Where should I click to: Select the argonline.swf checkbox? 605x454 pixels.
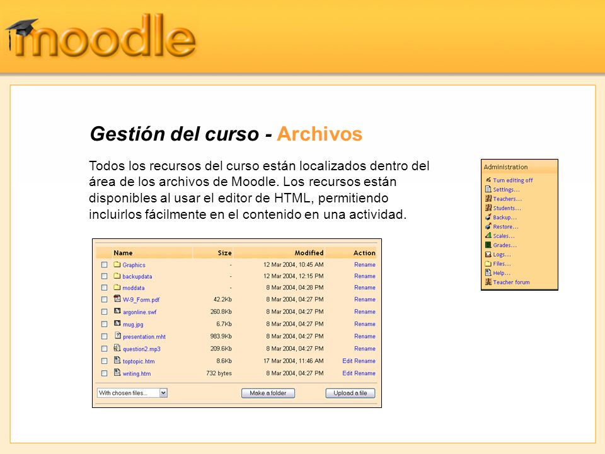point(104,311)
